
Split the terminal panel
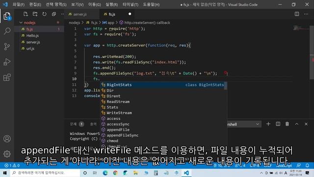[278, 124]
